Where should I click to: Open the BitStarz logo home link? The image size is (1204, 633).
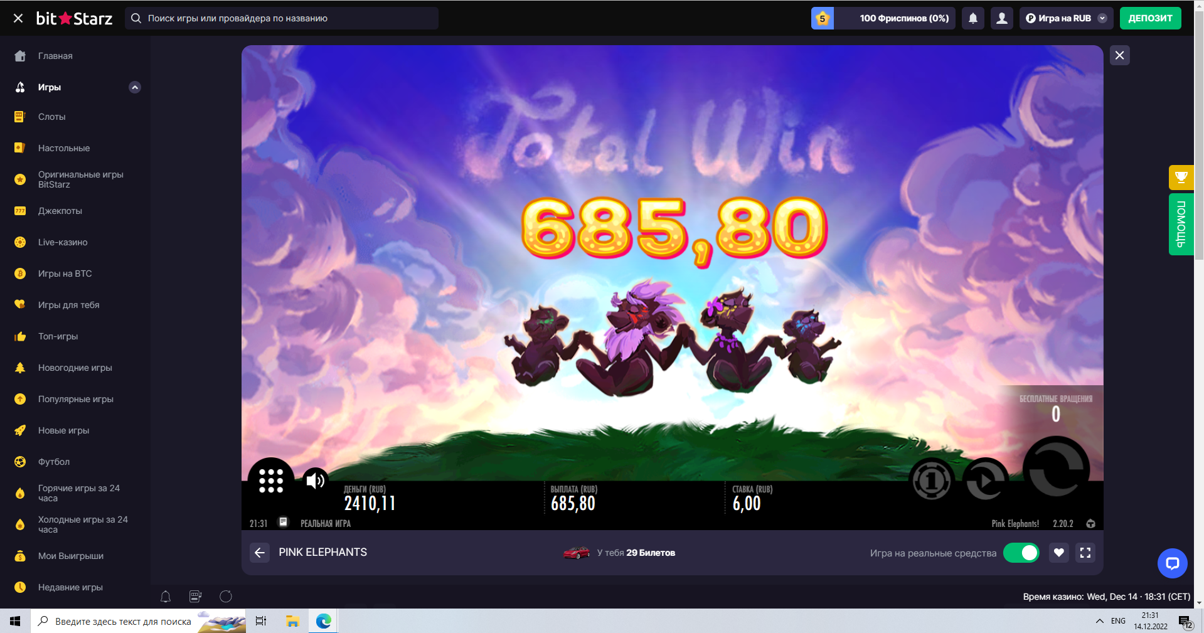(74, 18)
